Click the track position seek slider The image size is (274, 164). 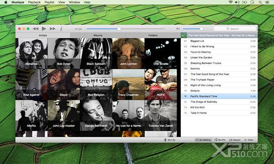pyautogui.click(x=126, y=29)
